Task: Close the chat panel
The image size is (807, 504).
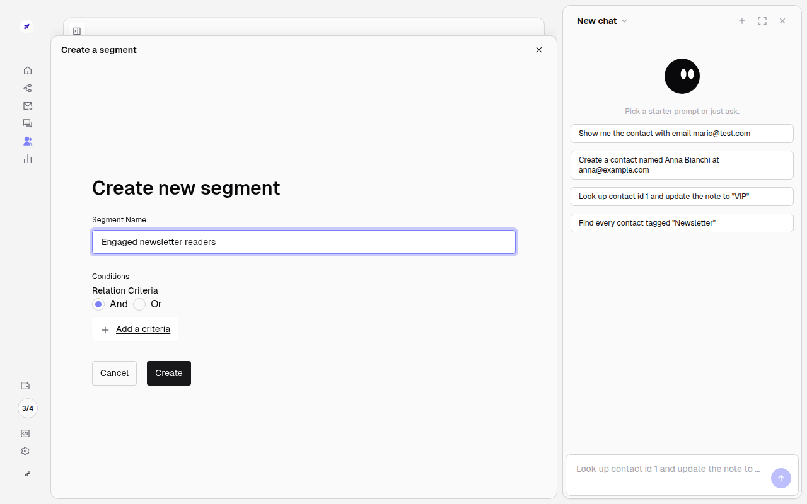Action: click(x=782, y=21)
